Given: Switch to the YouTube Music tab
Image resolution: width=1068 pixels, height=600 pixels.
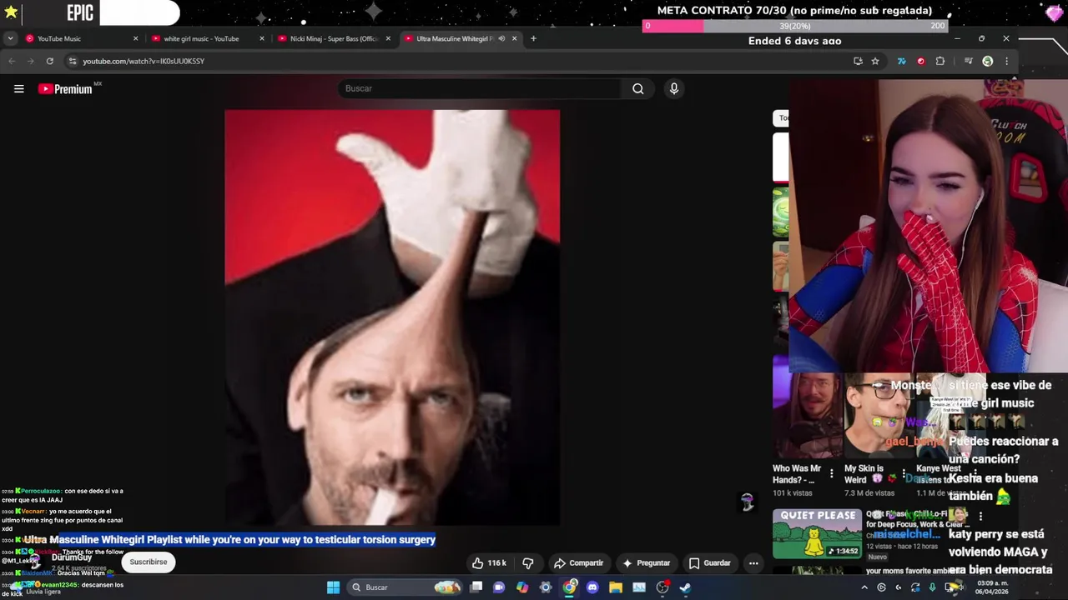Looking at the screenshot, I should coord(81,38).
